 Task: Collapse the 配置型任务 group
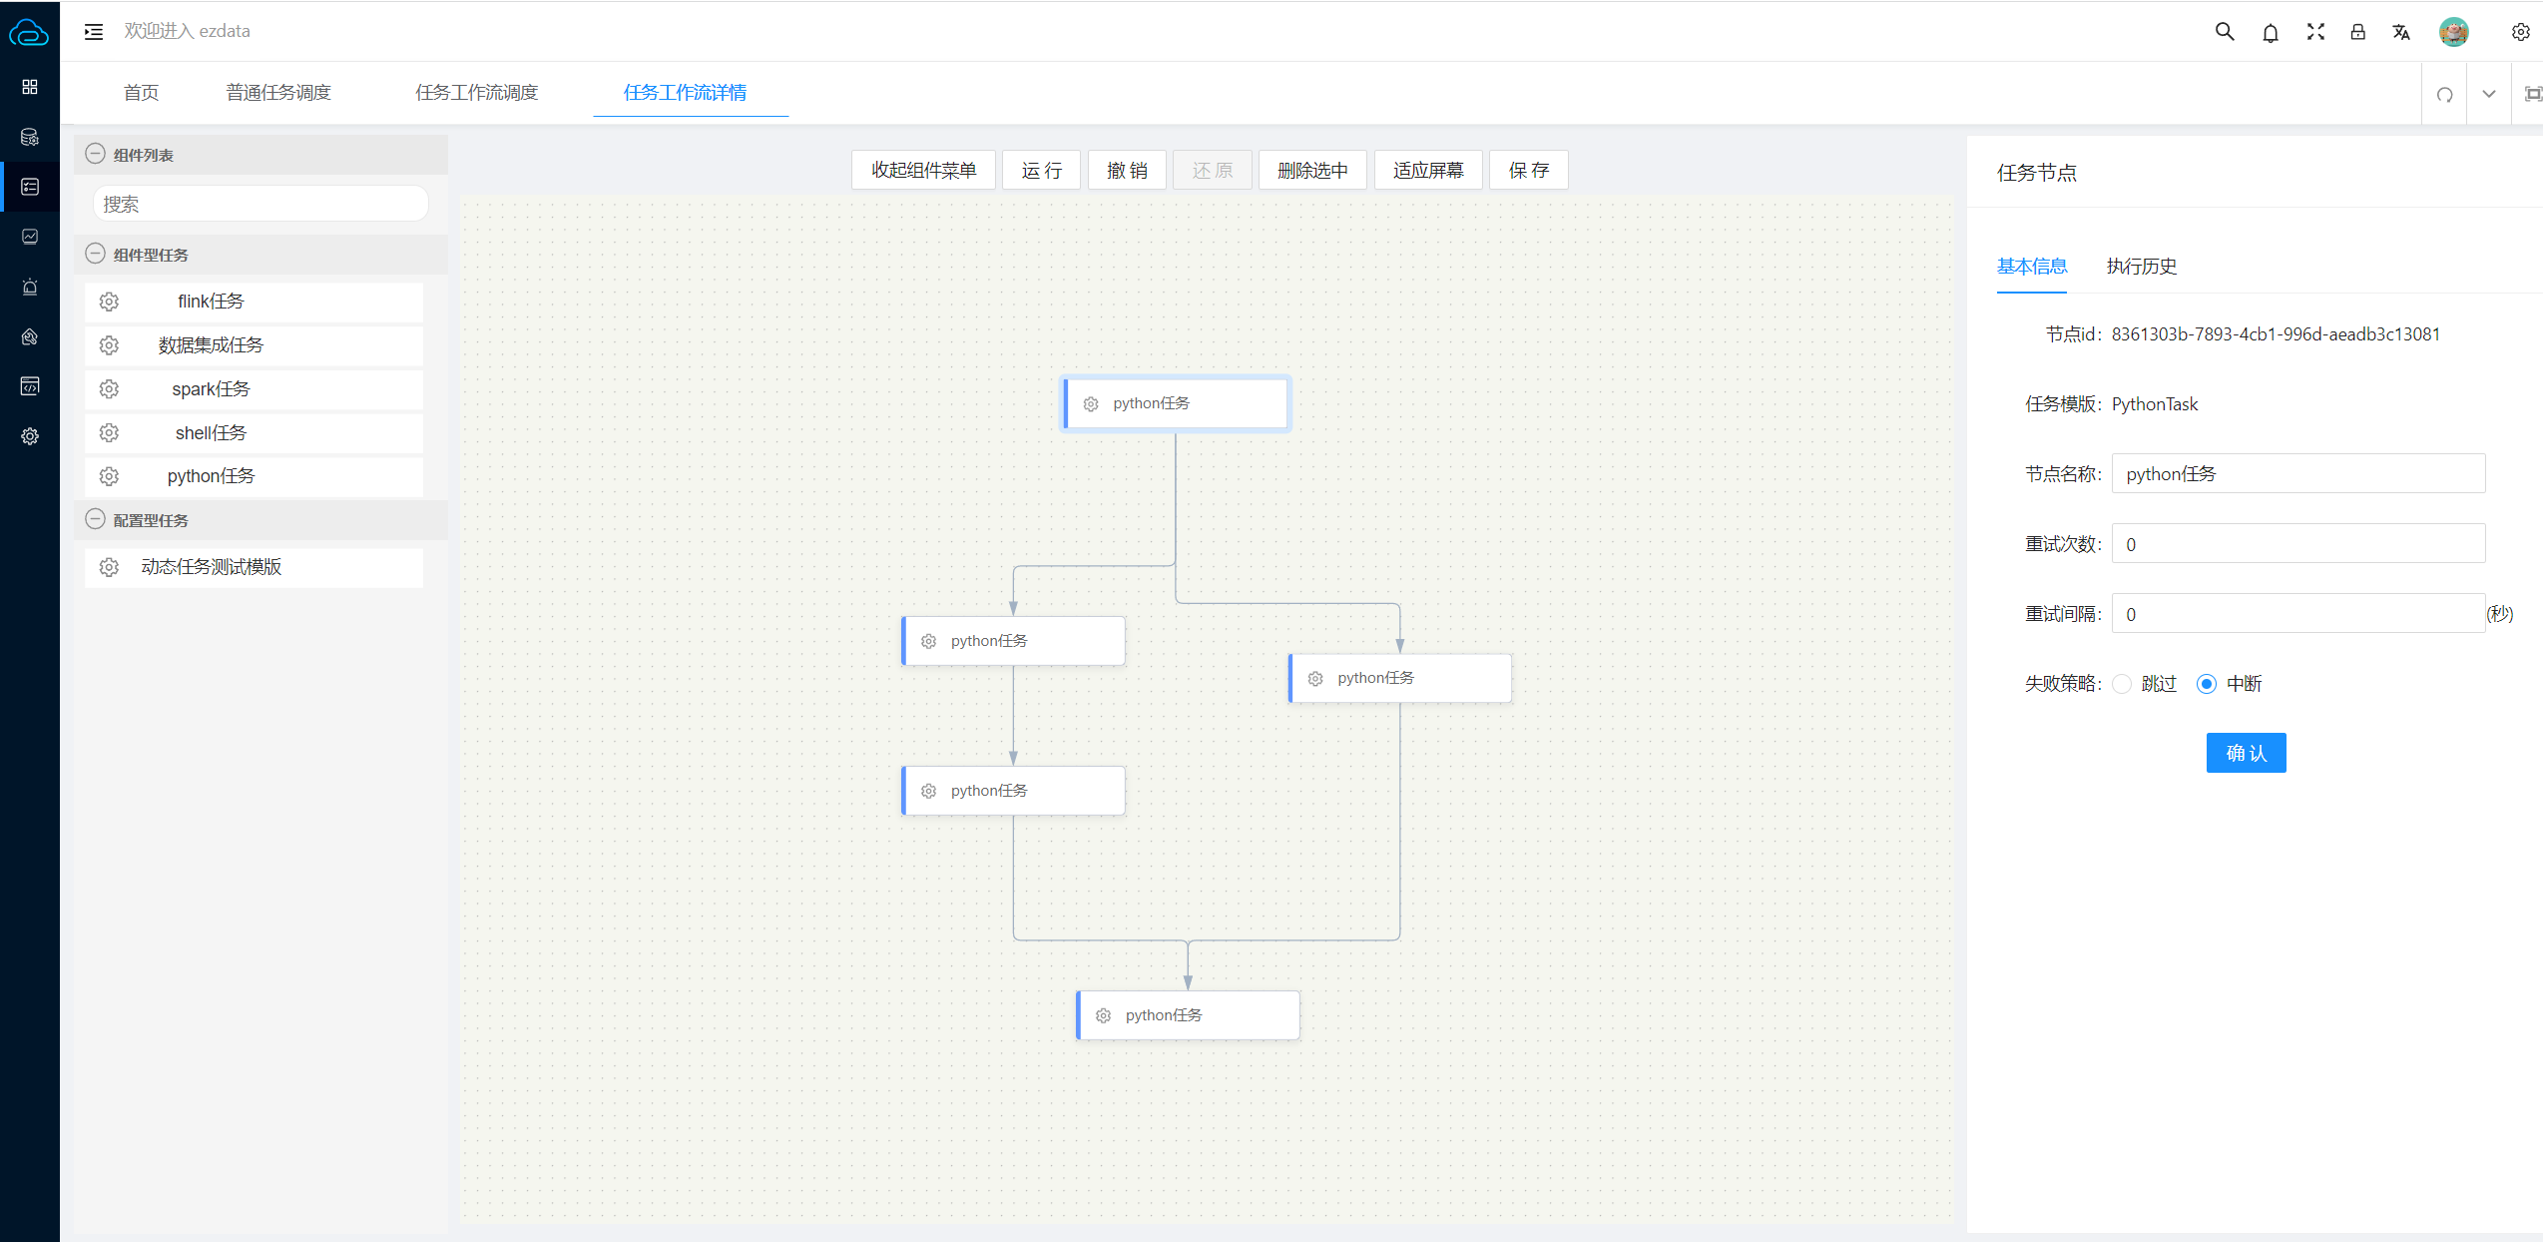(95, 519)
